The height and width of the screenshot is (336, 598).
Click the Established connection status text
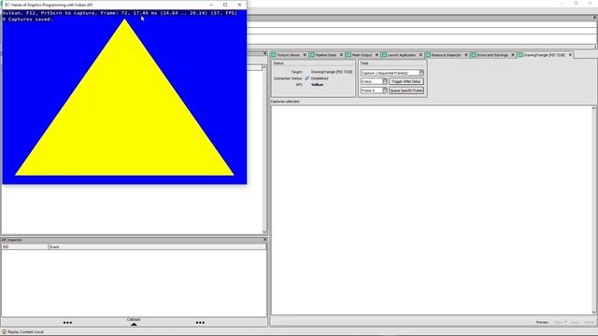coord(320,78)
